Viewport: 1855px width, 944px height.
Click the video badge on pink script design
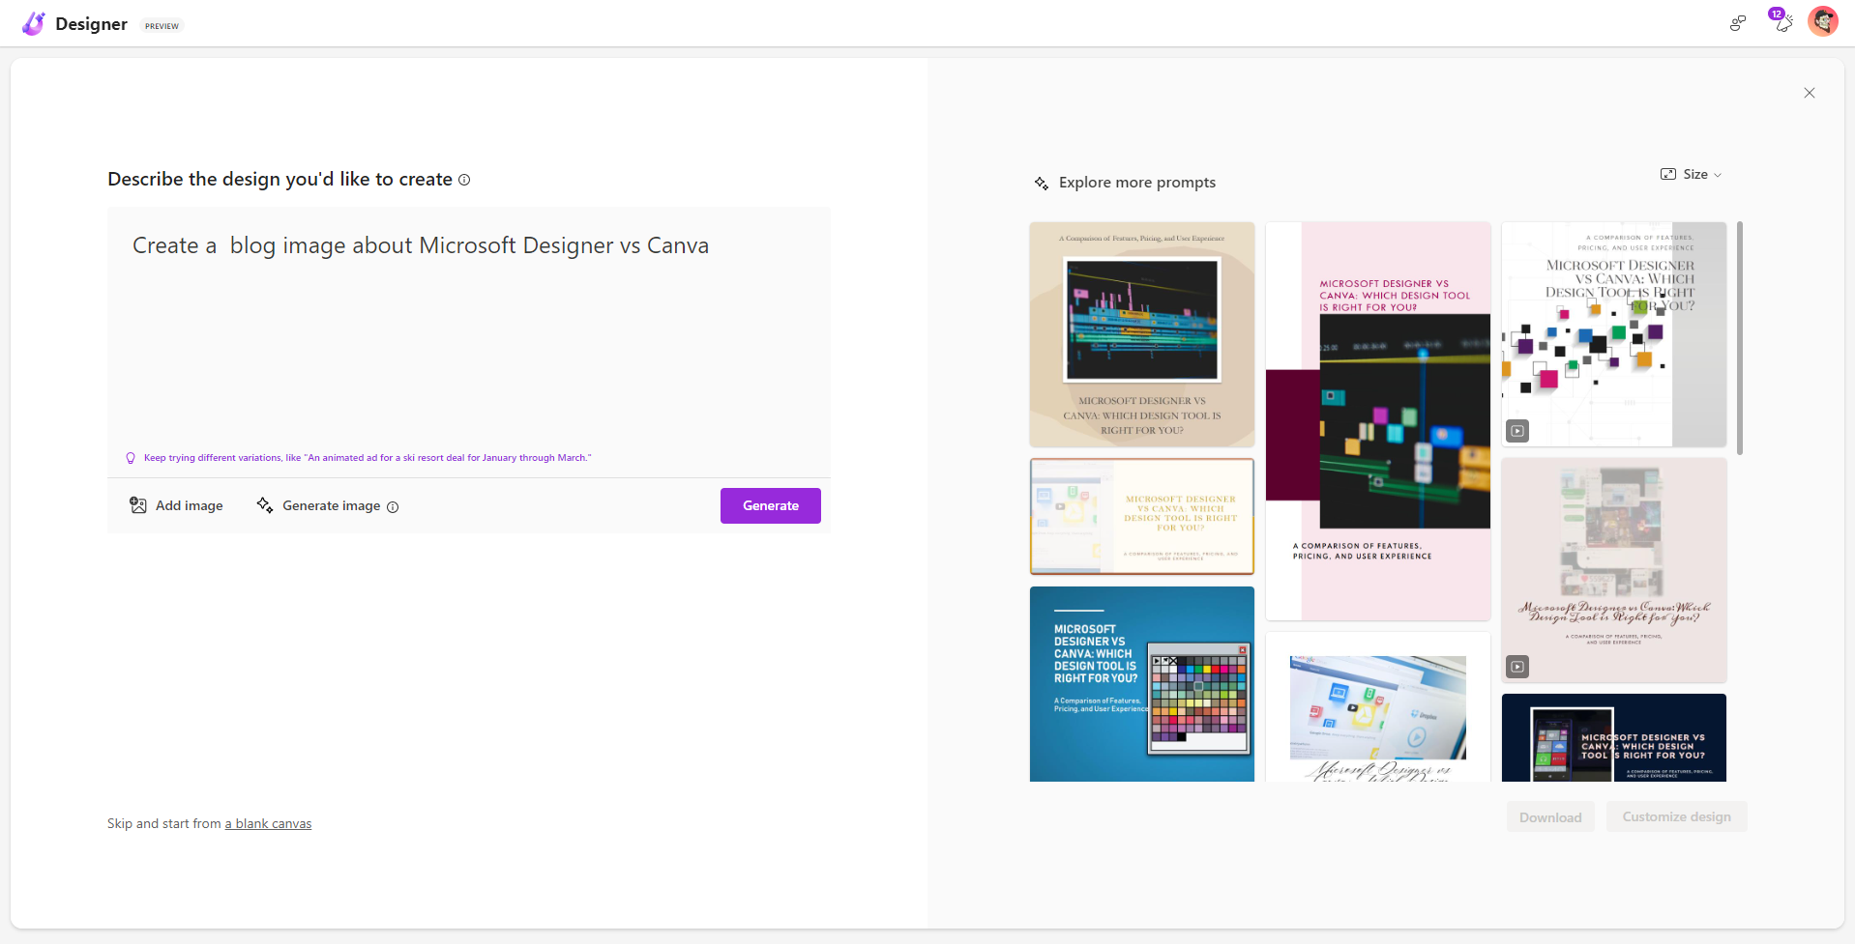click(x=1517, y=666)
